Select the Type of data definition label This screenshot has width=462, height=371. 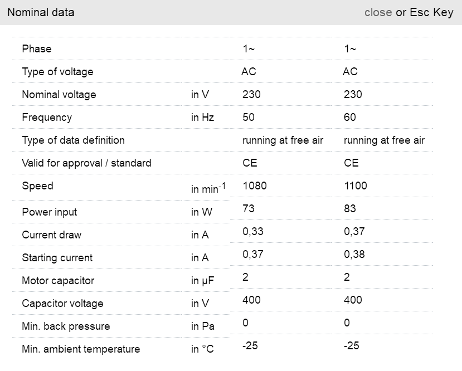[x=73, y=140]
